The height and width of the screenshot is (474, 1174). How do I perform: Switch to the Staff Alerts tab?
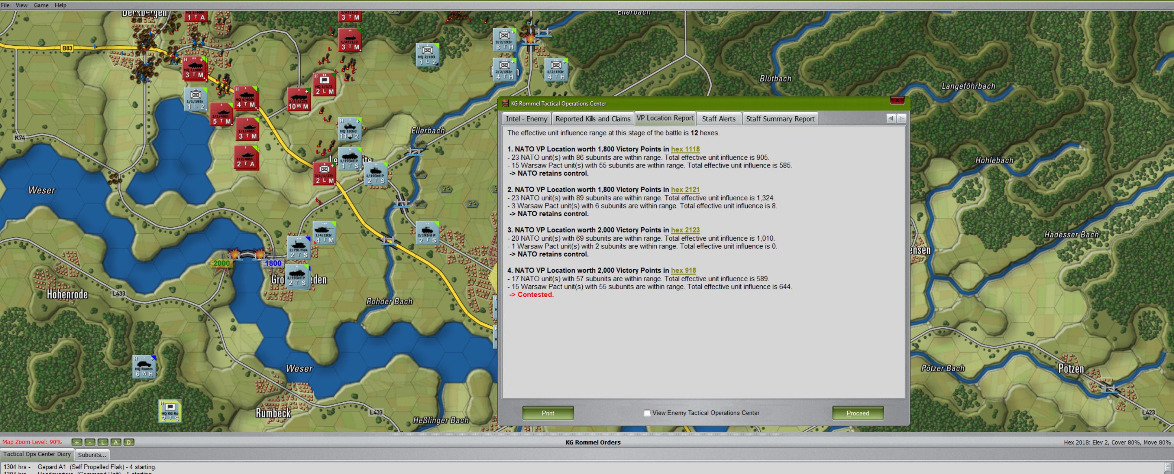(x=719, y=118)
